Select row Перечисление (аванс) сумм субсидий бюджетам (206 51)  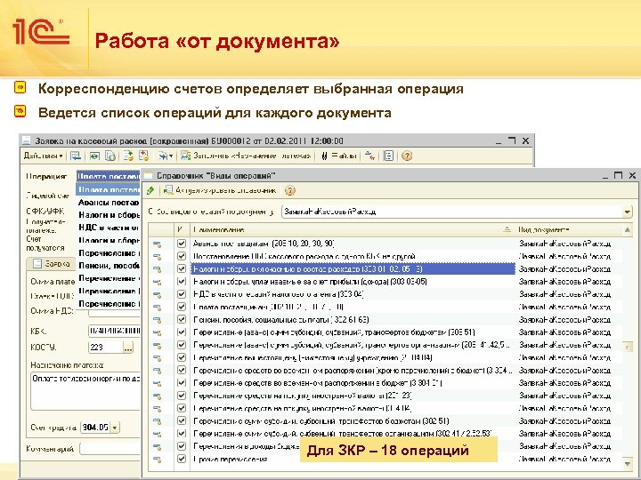[x=353, y=332]
